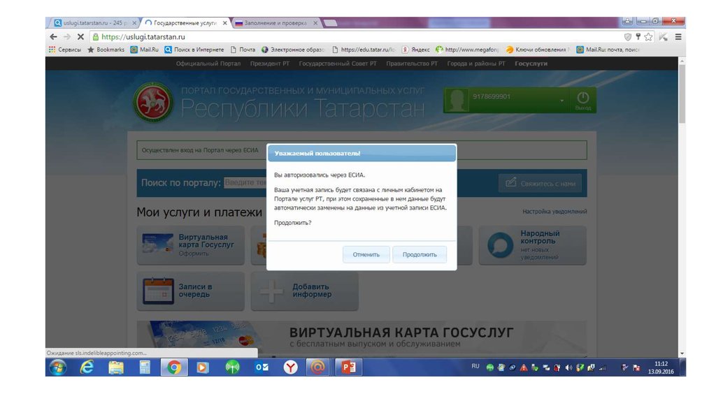Expand the user account dropdown arrow
Viewport: 716px width, 401px height.
click(x=561, y=101)
